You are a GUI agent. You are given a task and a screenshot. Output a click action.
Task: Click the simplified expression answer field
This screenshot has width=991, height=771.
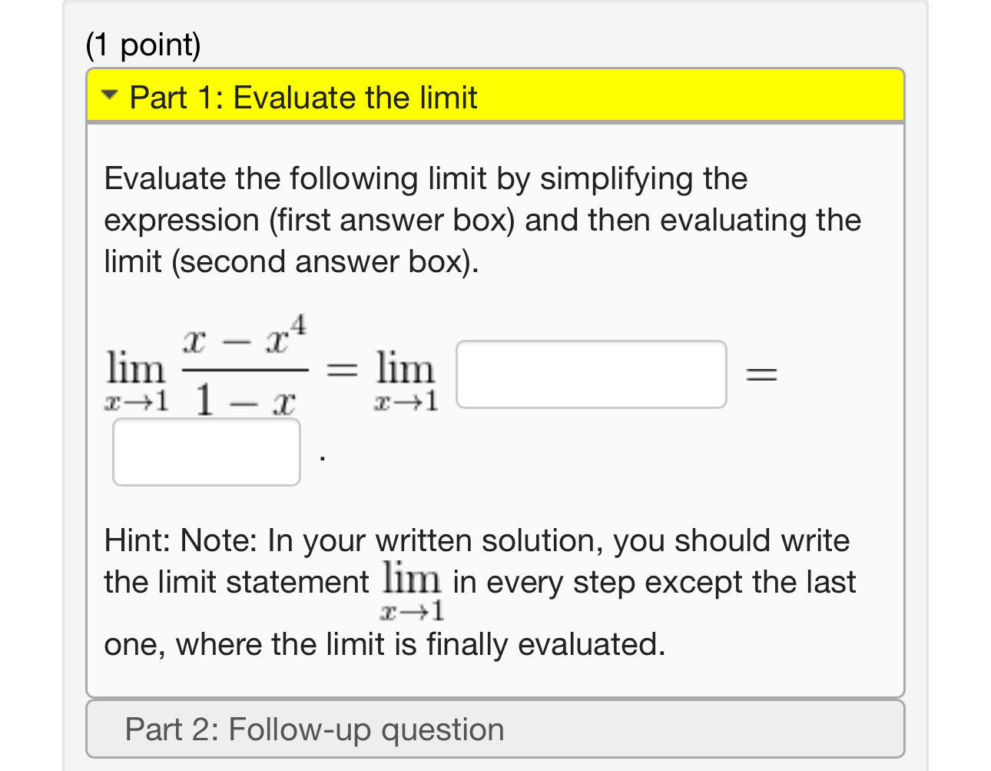click(592, 374)
